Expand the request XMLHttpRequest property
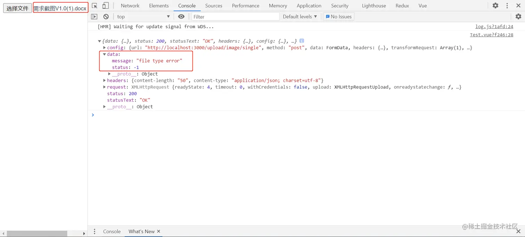 point(105,87)
